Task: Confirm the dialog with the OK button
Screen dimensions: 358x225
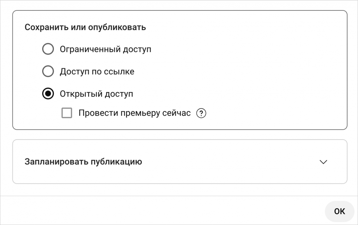Action: point(339,211)
